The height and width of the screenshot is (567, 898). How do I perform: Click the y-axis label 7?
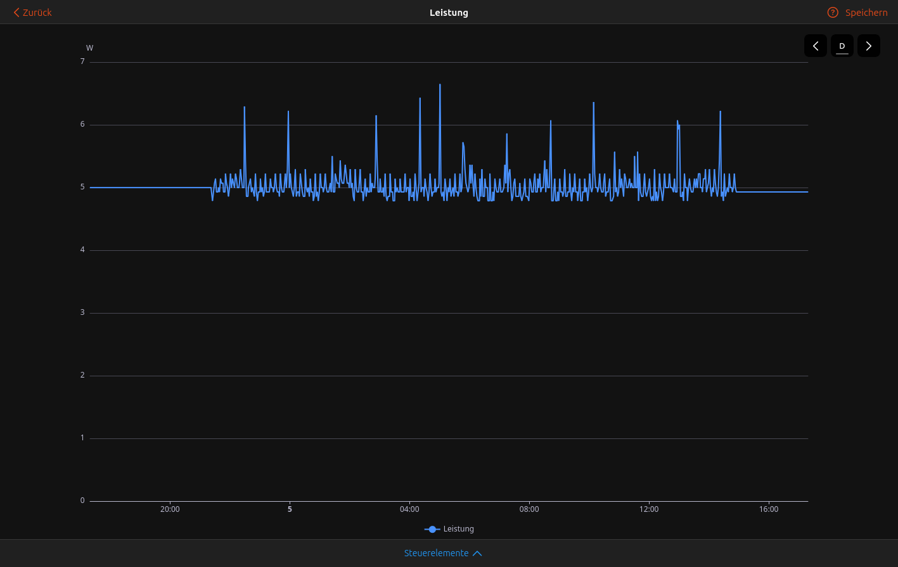(x=82, y=61)
